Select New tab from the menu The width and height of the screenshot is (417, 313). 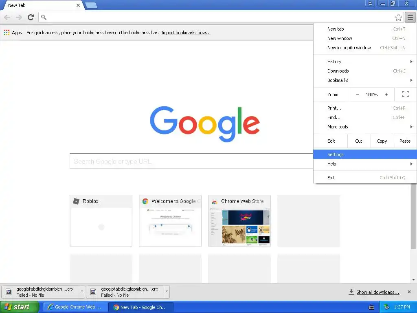point(365,29)
